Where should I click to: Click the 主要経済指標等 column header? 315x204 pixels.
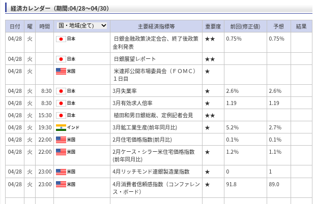click(x=156, y=26)
